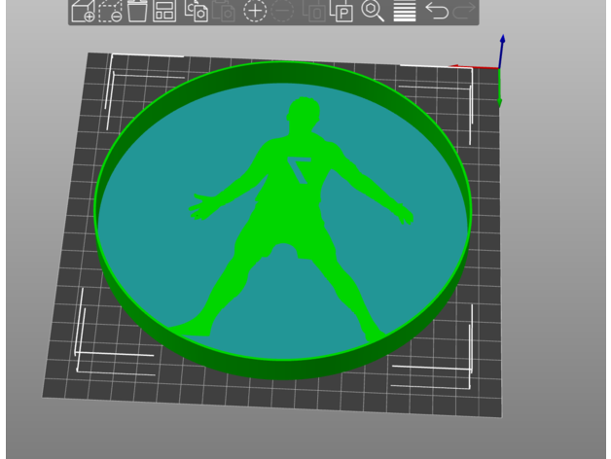Click the Redo arrow icon
The width and height of the screenshot is (611, 459).
point(465,12)
